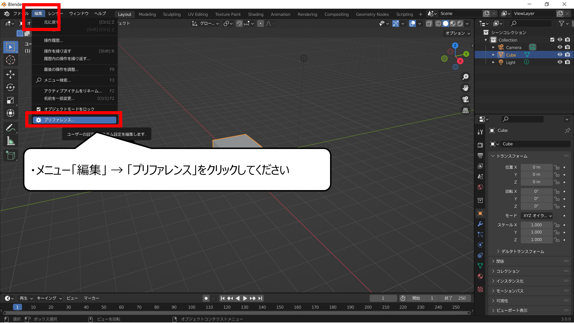Screen dimensions: 574x323
Task: Toggle X-ray mode in viewport header
Action: pos(429,24)
